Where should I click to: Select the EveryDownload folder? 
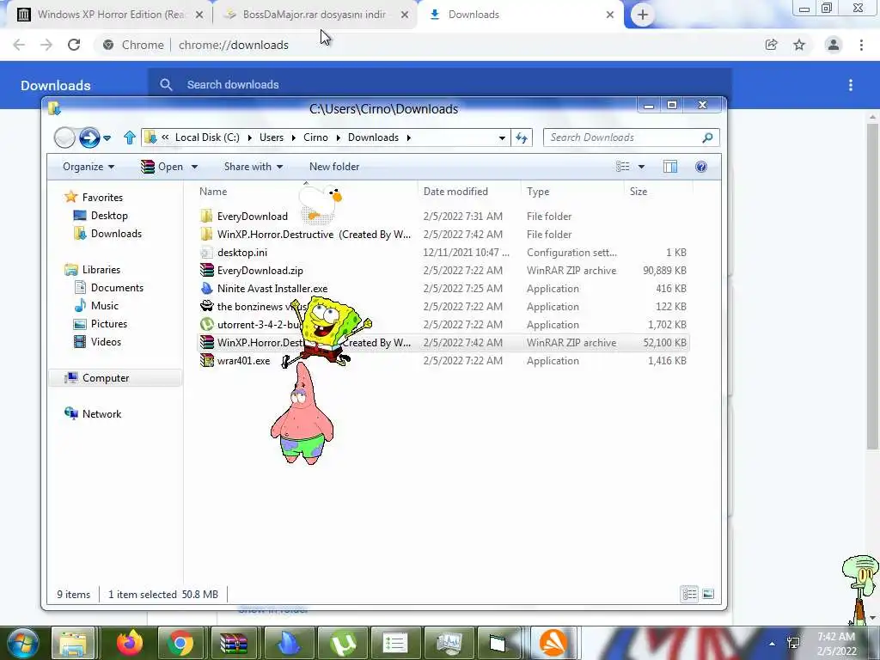[x=252, y=216]
